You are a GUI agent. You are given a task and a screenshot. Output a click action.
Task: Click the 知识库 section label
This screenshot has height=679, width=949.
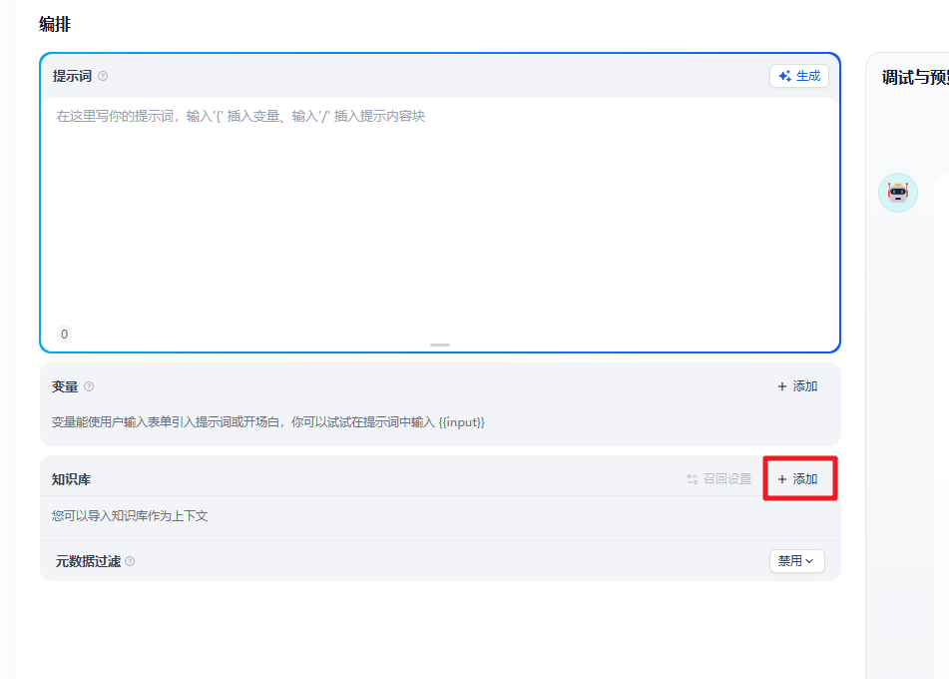coord(71,479)
